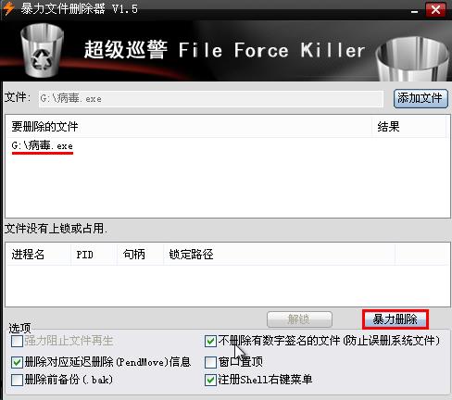Image resolution: width=452 pixels, height=400 pixels.
Task: Enable 删除前备份(.bak) checkbox
Action: point(17,380)
